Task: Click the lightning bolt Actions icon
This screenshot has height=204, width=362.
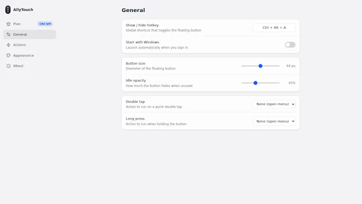Action: click(9, 45)
